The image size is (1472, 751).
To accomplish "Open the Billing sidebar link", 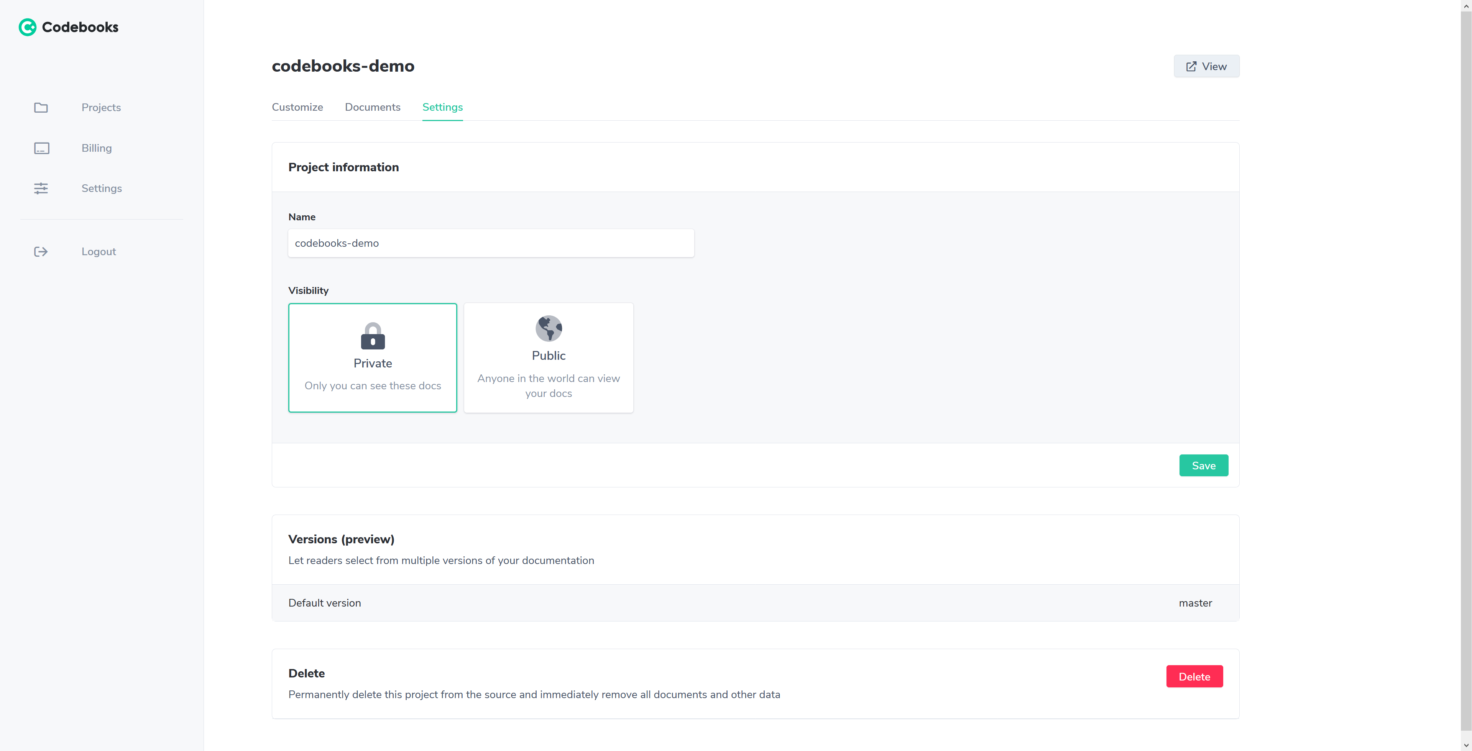I will (97, 148).
